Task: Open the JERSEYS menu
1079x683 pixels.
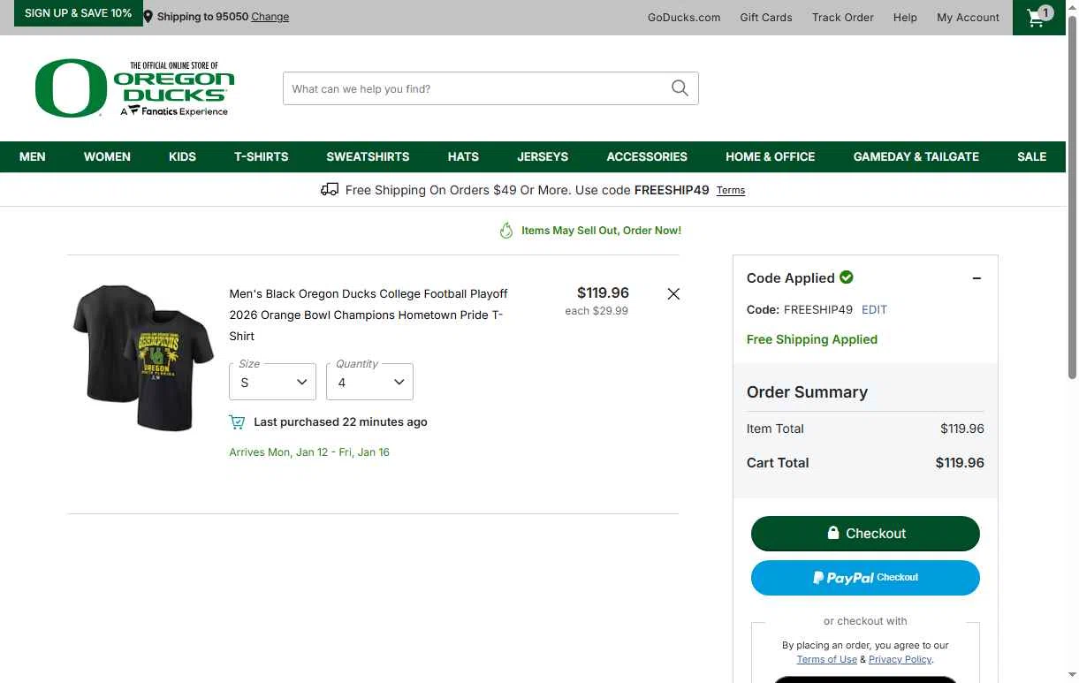Action: (x=543, y=156)
